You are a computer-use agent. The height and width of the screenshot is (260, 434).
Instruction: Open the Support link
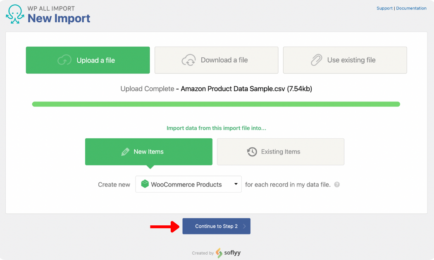click(384, 8)
